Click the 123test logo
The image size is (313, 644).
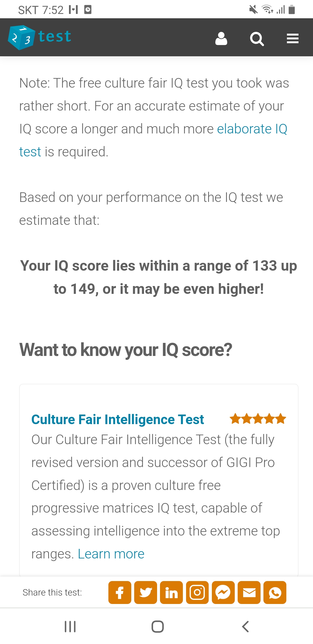39,37
